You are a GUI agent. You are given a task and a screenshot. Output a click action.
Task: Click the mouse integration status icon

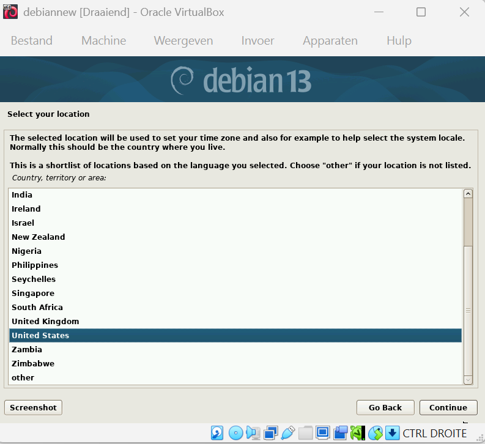[375, 433]
